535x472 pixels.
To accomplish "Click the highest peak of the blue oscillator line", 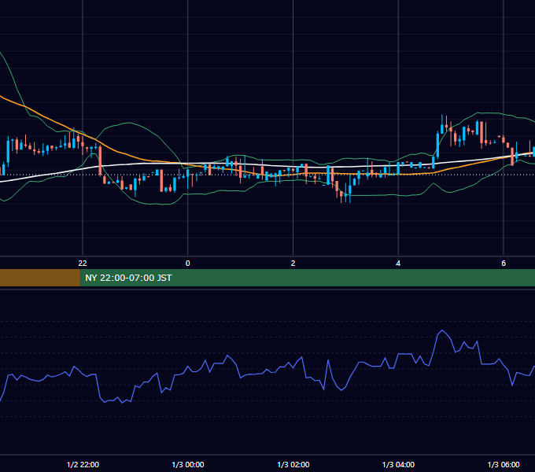I will point(442,330).
